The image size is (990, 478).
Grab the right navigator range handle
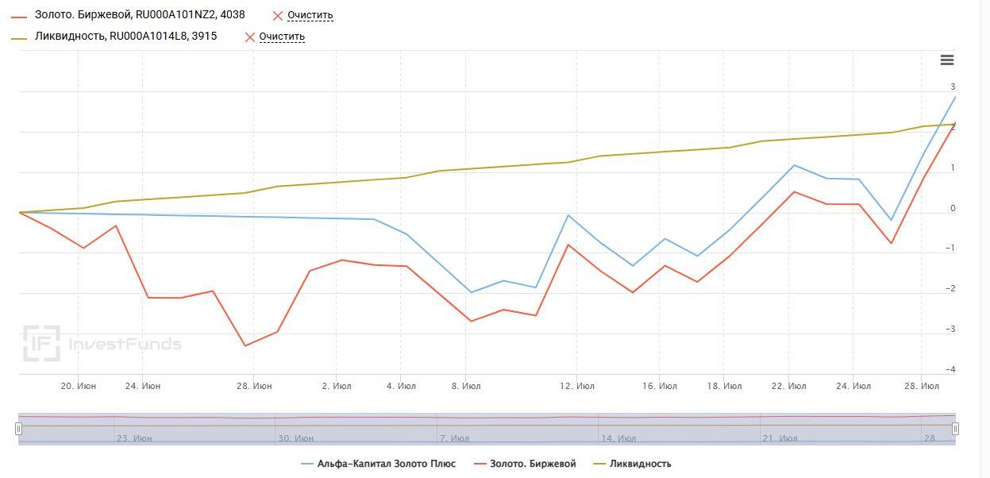tap(956, 429)
